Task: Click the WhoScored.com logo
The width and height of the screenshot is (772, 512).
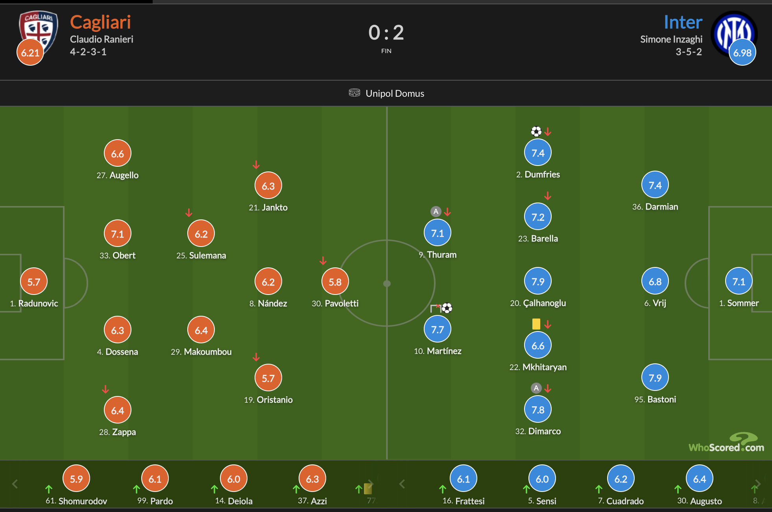Action: pos(726,443)
